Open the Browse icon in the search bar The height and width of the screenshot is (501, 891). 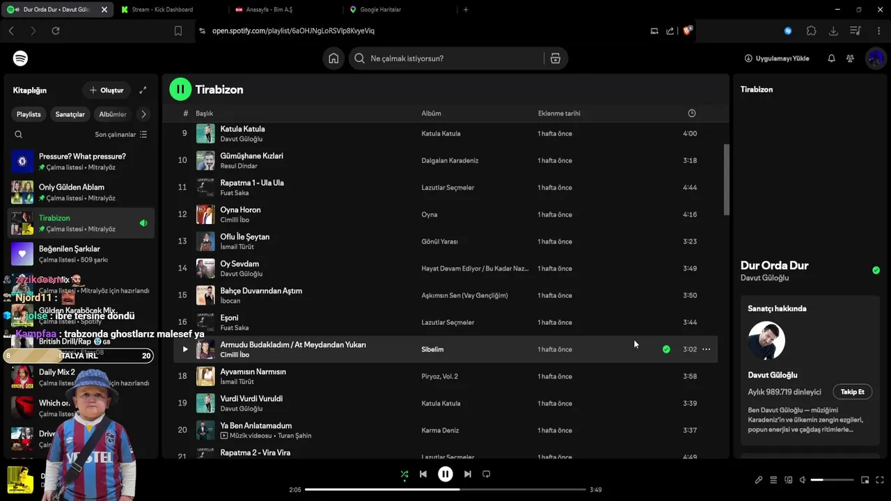(x=555, y=58)
